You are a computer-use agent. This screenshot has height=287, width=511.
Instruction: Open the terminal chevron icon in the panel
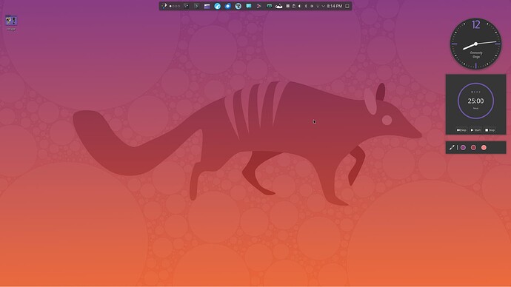[196, 6]
